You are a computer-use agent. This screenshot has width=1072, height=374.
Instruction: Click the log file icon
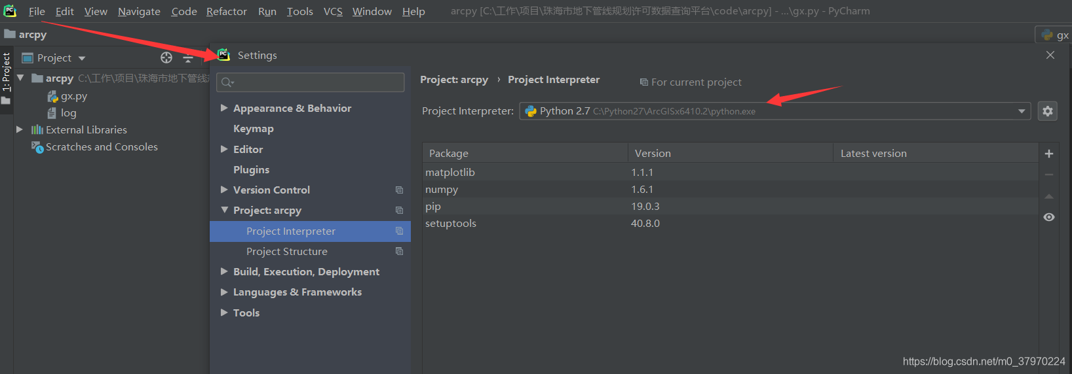click(52, 113)
